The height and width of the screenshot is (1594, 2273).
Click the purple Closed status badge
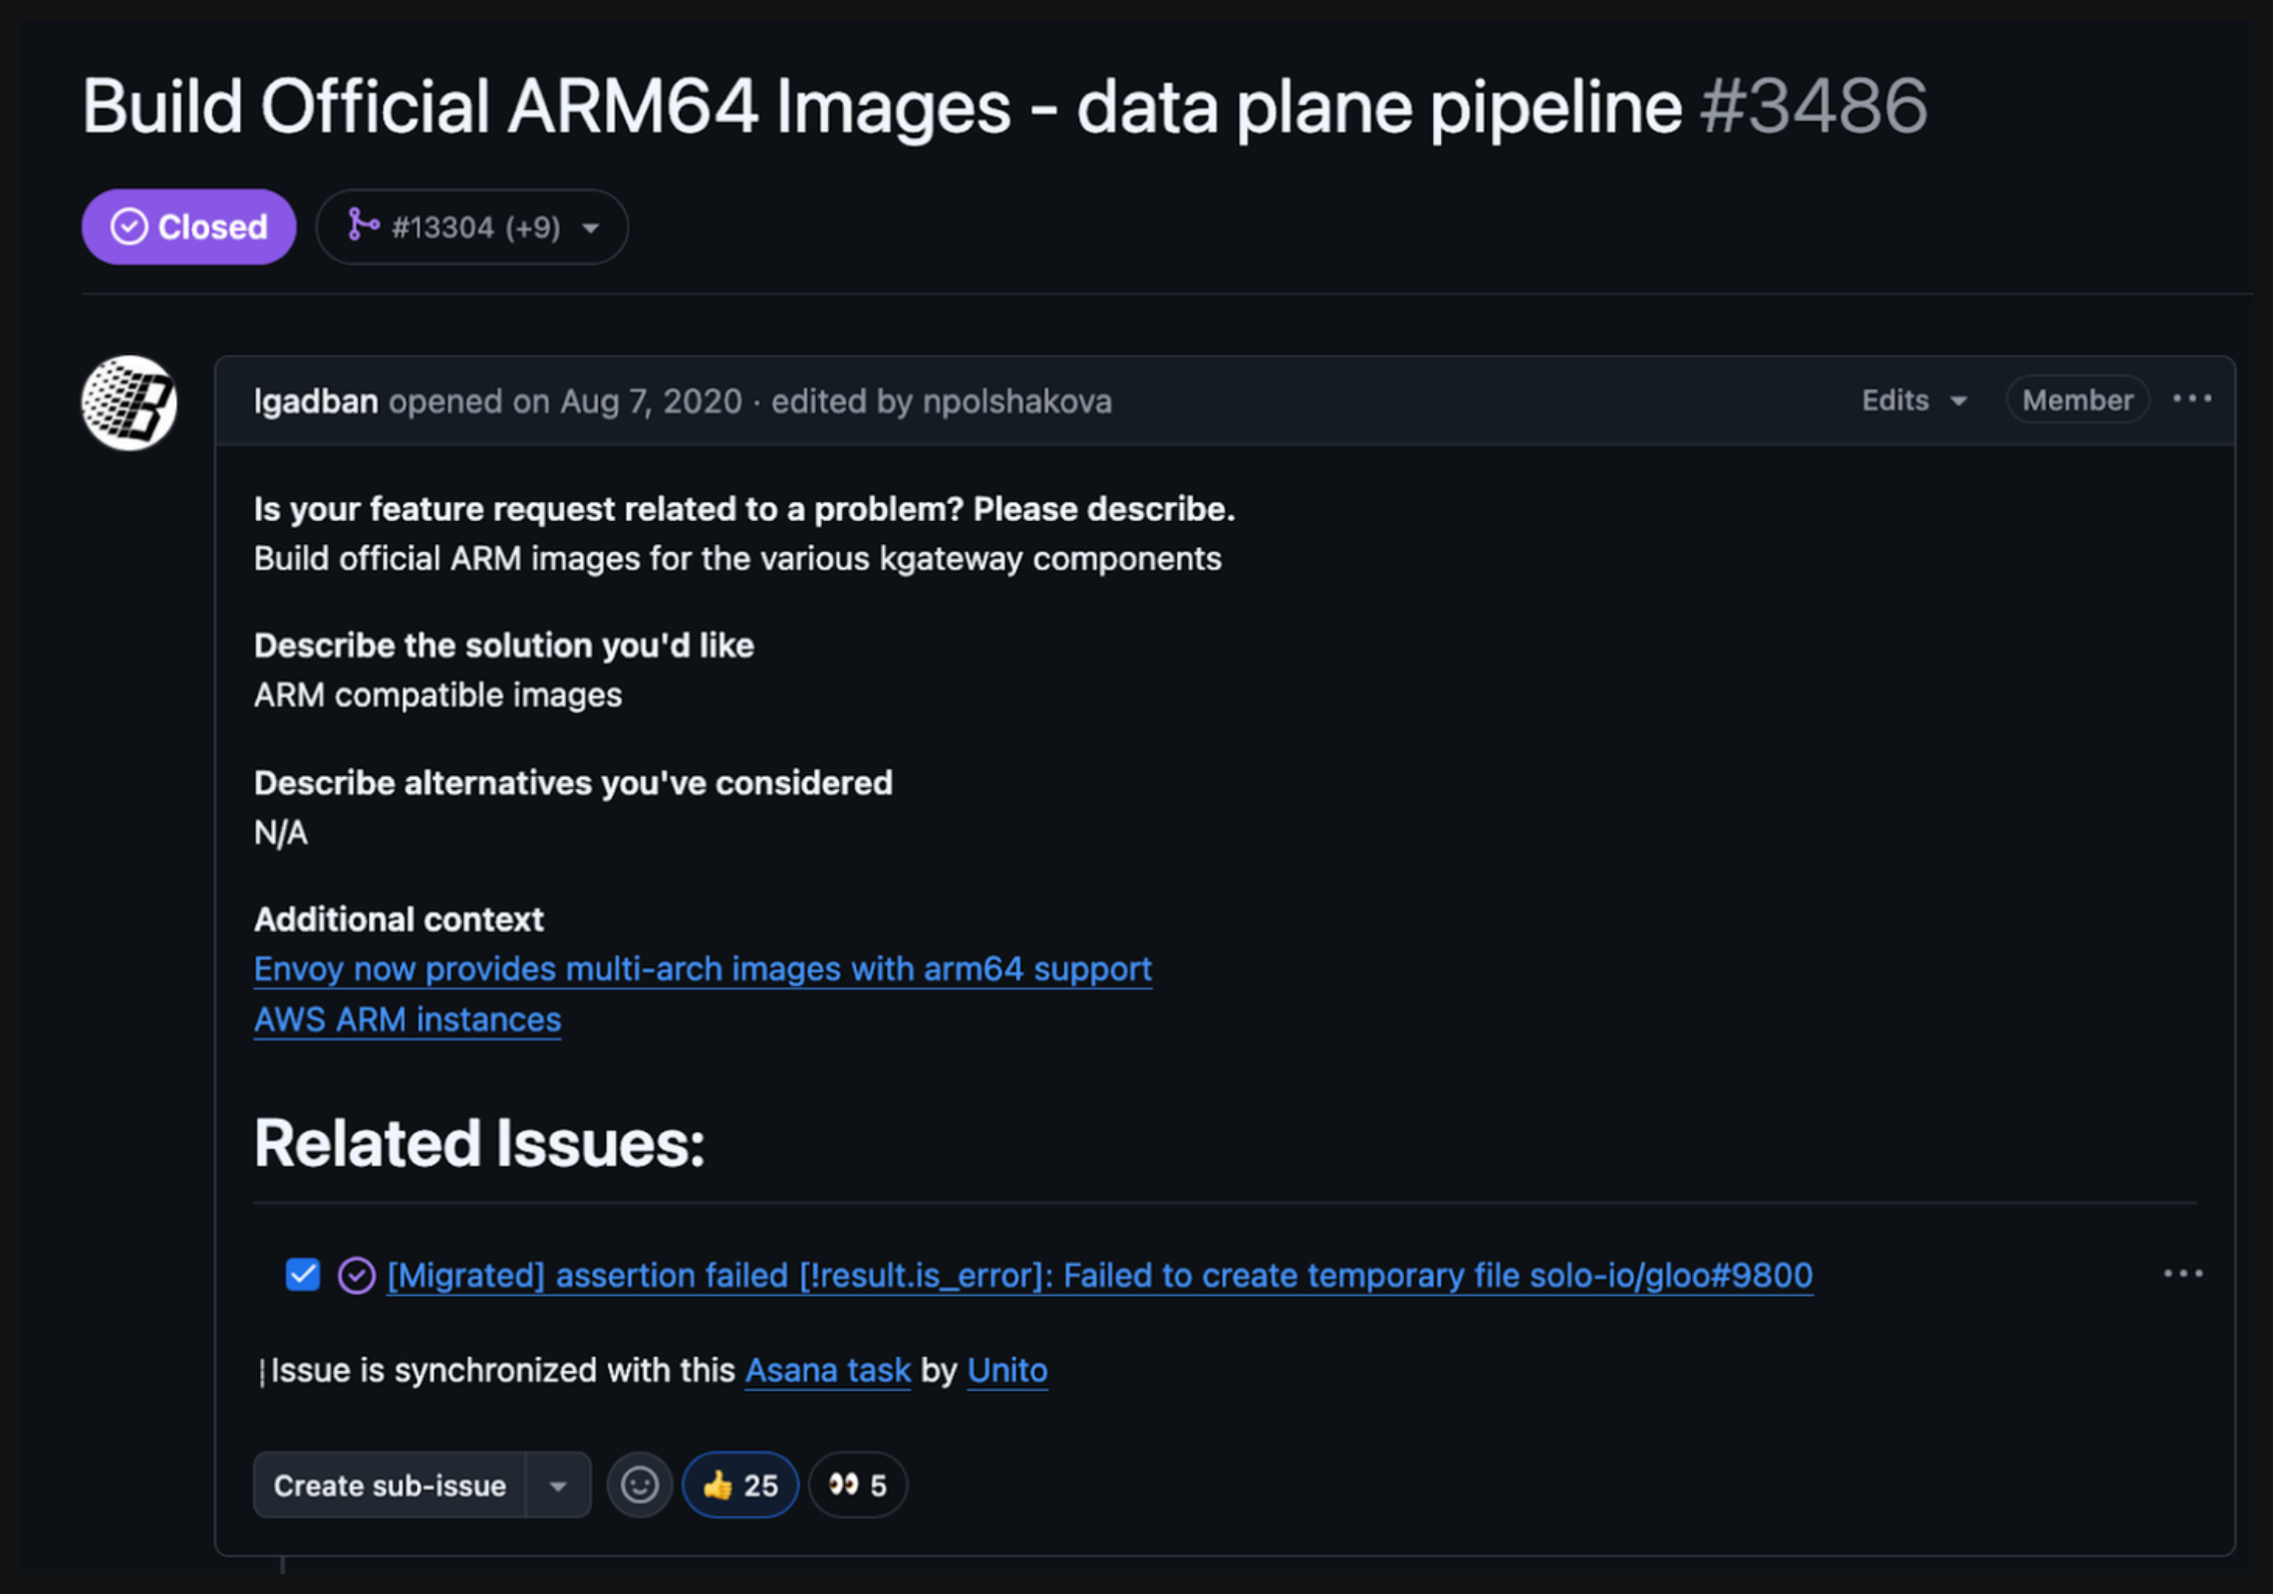188,227
